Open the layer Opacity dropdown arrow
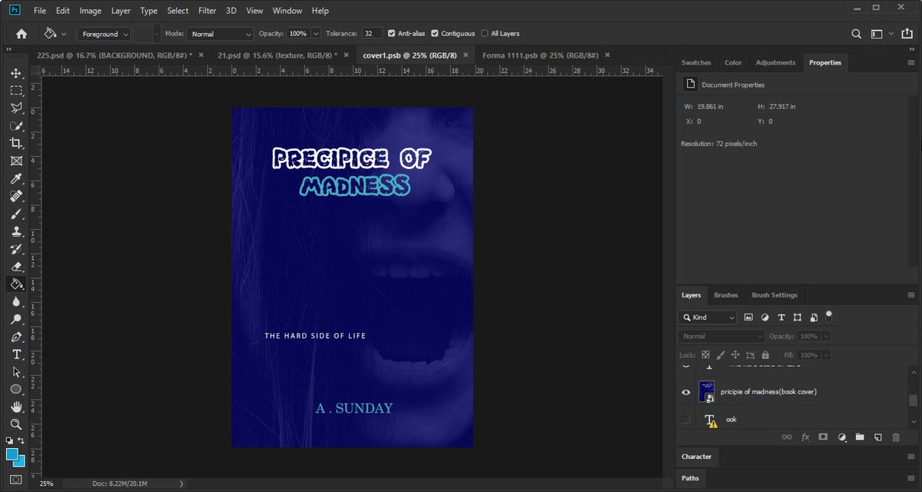This screenshot has width=922, height=492. (826, 336)
